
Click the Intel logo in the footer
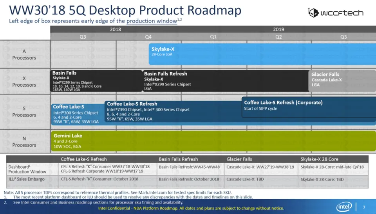click(x=344, y=207)
